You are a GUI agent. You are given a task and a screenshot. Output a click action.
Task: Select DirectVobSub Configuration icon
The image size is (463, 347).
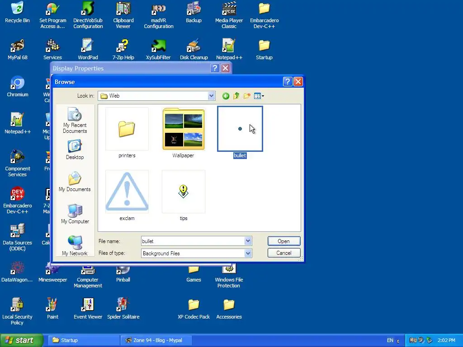pos(88,15)
